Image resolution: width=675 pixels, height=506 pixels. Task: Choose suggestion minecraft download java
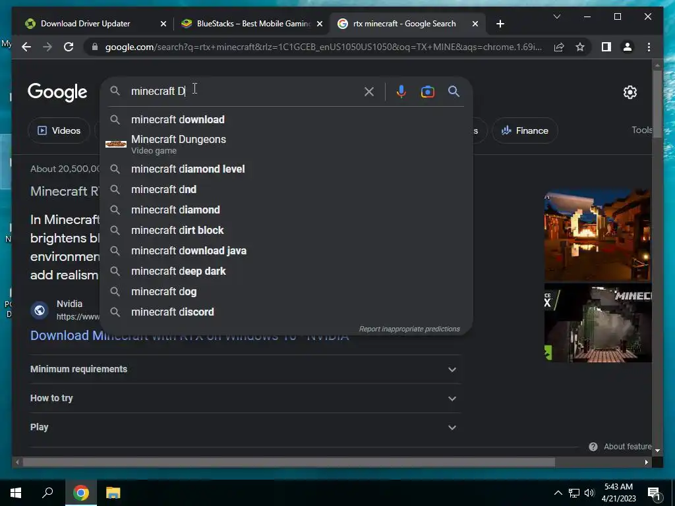[x=286, y=251]
